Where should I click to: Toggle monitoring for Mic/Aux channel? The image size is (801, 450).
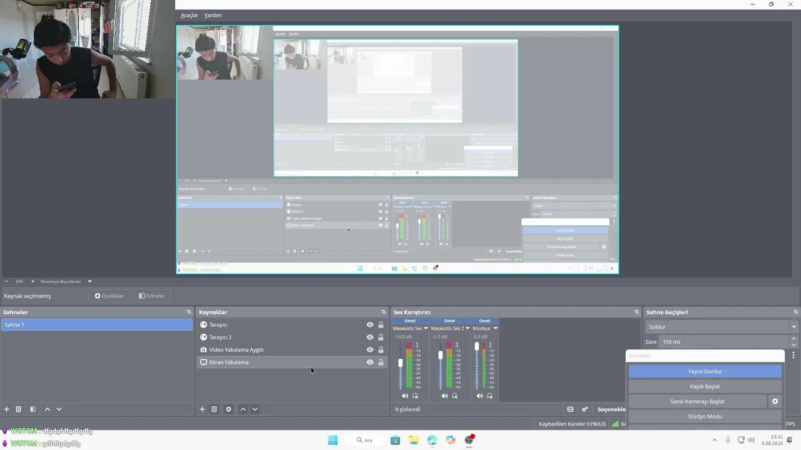point(489,396)
